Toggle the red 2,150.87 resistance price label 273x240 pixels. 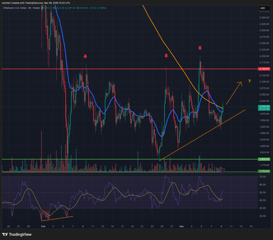tap(264, 69)
